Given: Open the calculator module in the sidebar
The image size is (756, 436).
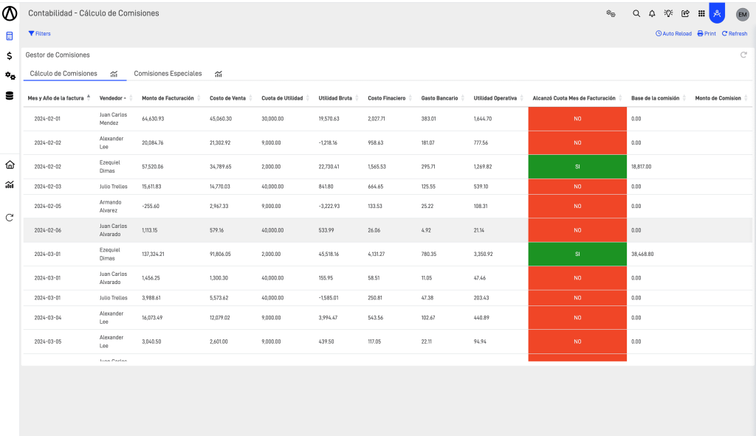Looking at the screenshot, I should pyautogui.click(x=9, y=36).
